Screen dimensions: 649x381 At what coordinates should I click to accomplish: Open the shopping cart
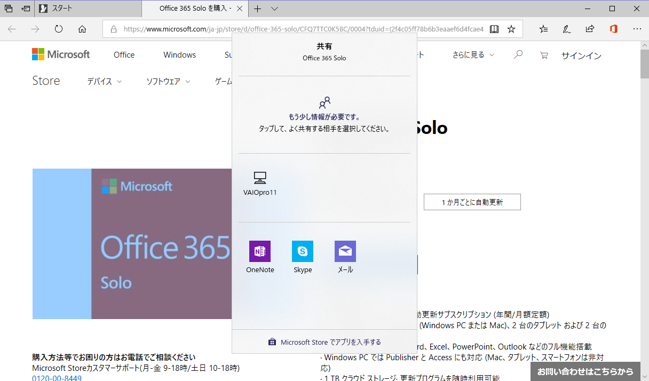point(544,55)
